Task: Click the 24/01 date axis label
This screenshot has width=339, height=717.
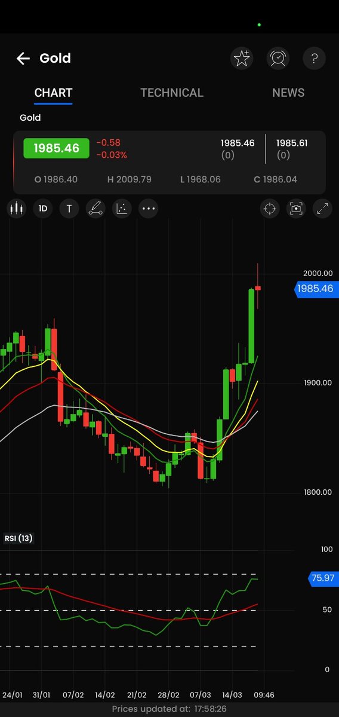Action: pyautogui.click(x=13, y=695)
